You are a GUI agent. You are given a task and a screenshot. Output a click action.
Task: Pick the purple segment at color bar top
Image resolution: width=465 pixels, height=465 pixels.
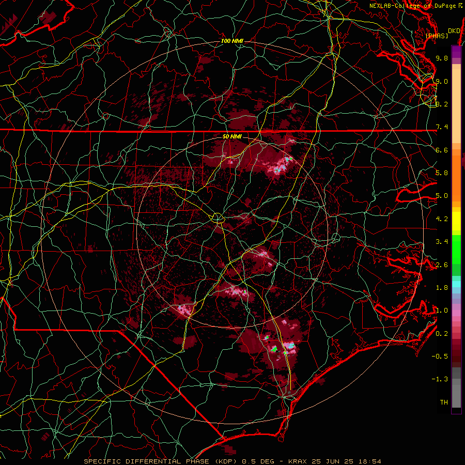coord(456,52)
